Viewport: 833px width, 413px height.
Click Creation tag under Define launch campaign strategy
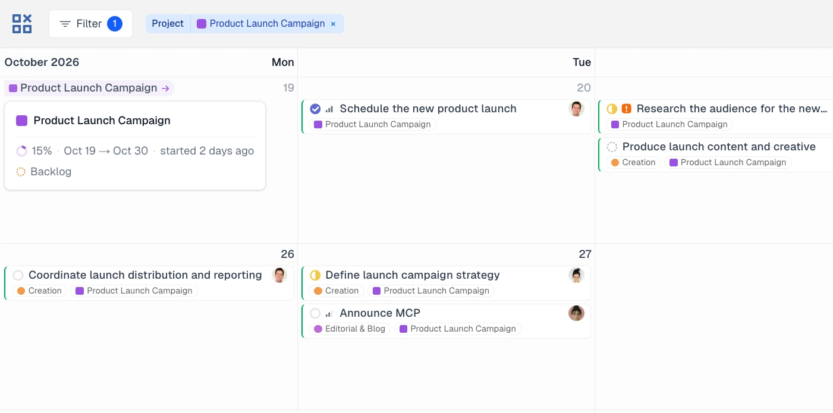[336, 291]
